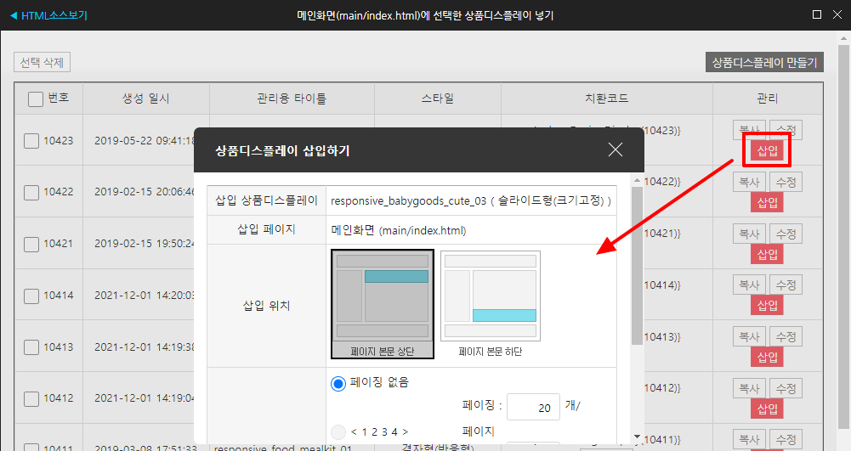Click 삽입 for row 10422
Screen dimensions: 851x451
pyautogui.click(x=767, y=203)
